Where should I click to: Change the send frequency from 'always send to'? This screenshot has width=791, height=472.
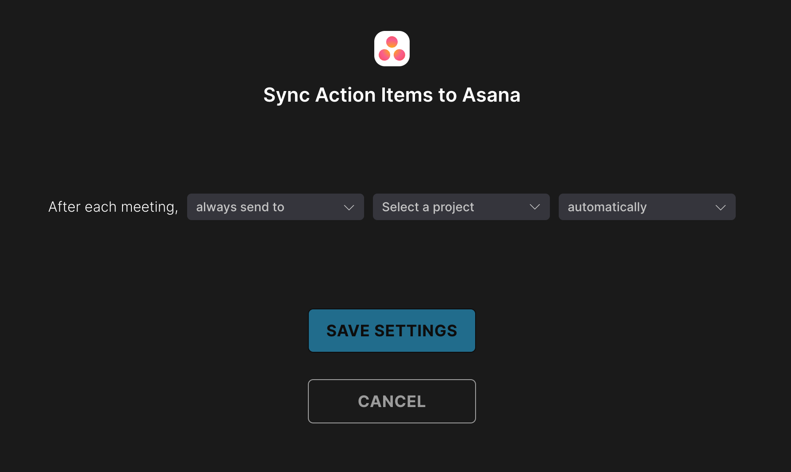click(x=276, y=207)
